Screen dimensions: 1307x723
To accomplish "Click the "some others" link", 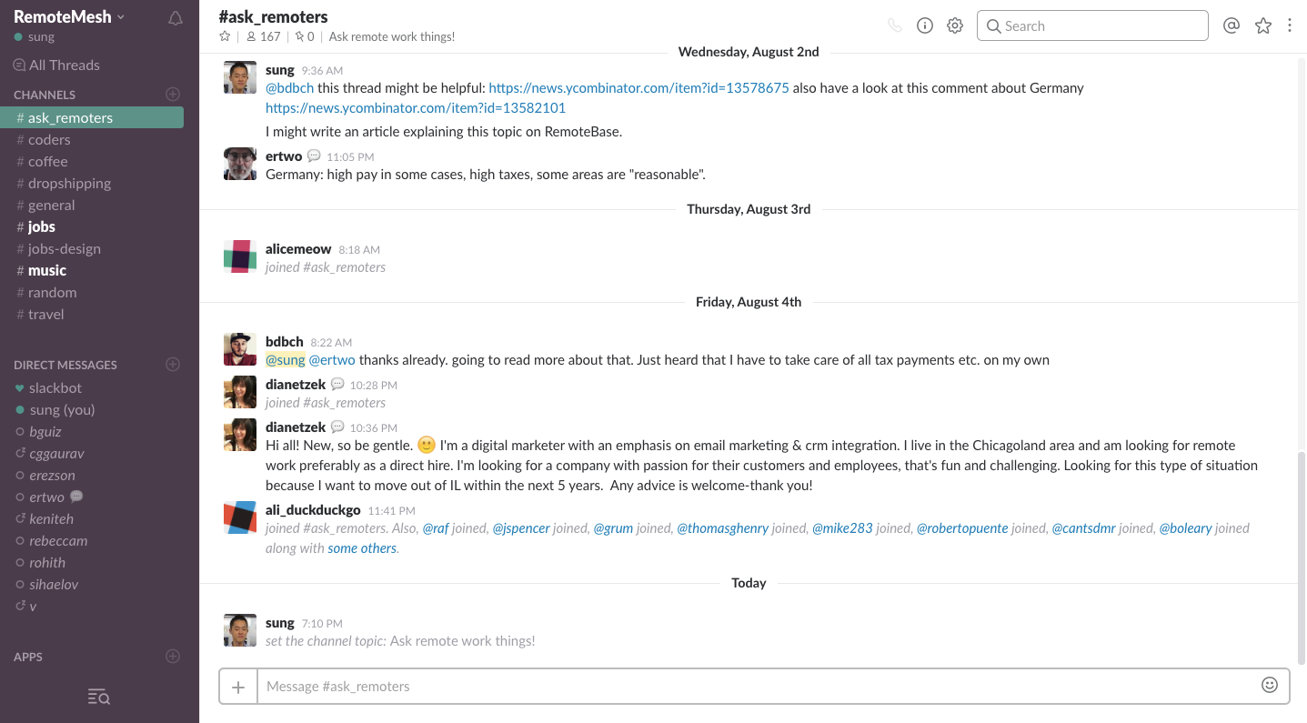I will click(361, 547).
